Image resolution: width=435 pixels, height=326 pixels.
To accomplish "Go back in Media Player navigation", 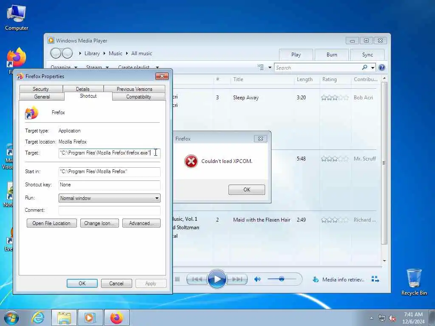I will (56, 53).
